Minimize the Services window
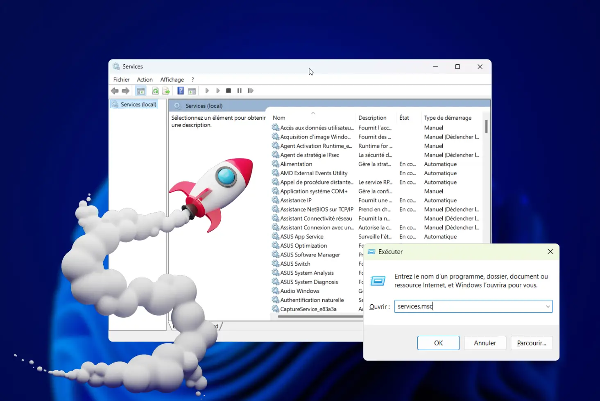The height and width of the screenshot is (401, 600). [x=435, y=66]
